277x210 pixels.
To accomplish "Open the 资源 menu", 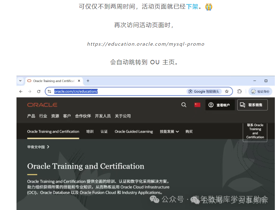I will click(x=55, y=116).
